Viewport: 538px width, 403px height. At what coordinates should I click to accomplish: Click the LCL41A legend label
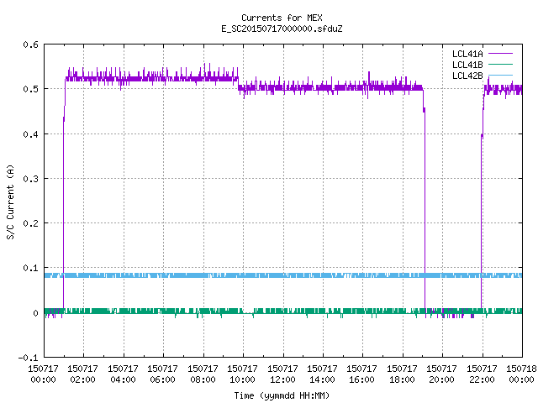(467, 54)
